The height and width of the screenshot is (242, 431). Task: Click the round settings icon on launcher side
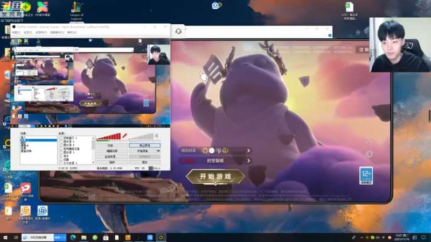[x=369, y=154]
